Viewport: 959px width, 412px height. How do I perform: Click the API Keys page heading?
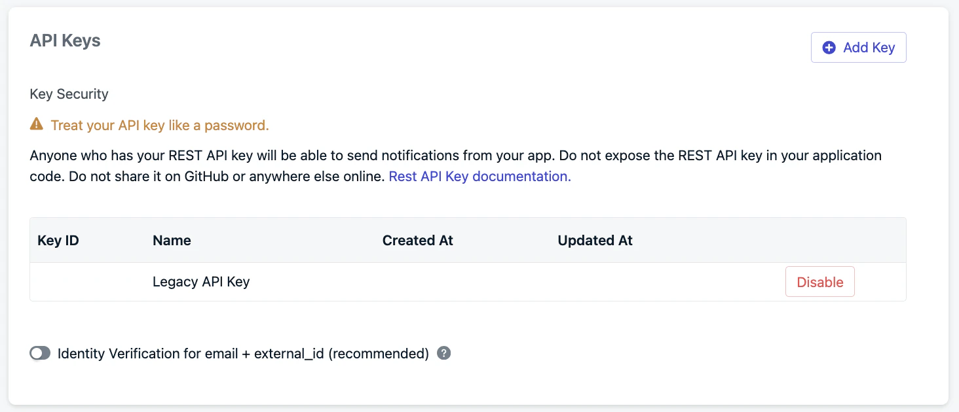coord(65,40)
